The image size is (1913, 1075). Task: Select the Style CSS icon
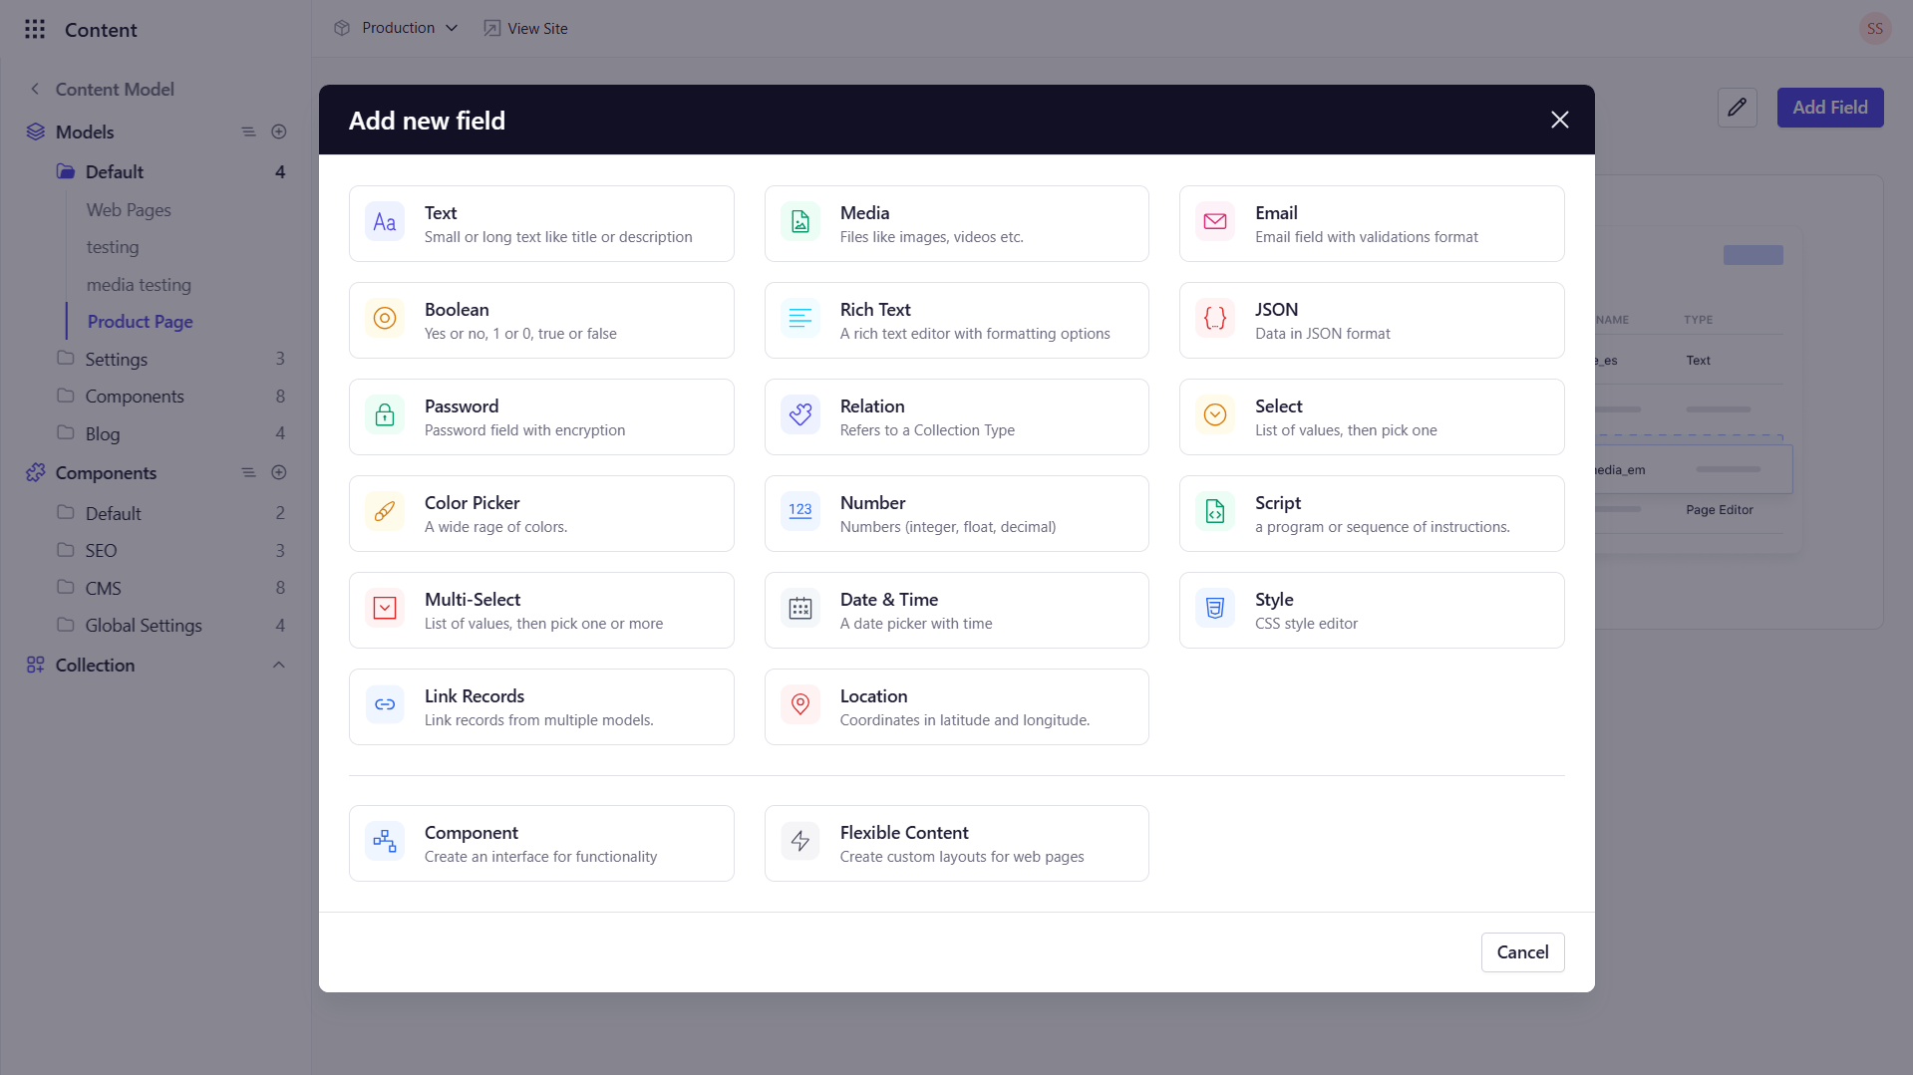point(1215,609)
